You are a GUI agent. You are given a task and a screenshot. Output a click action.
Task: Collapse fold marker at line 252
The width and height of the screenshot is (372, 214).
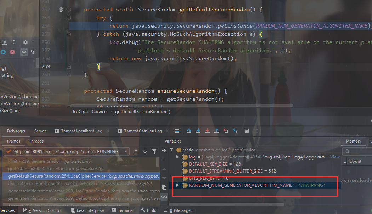coord(69,10)
